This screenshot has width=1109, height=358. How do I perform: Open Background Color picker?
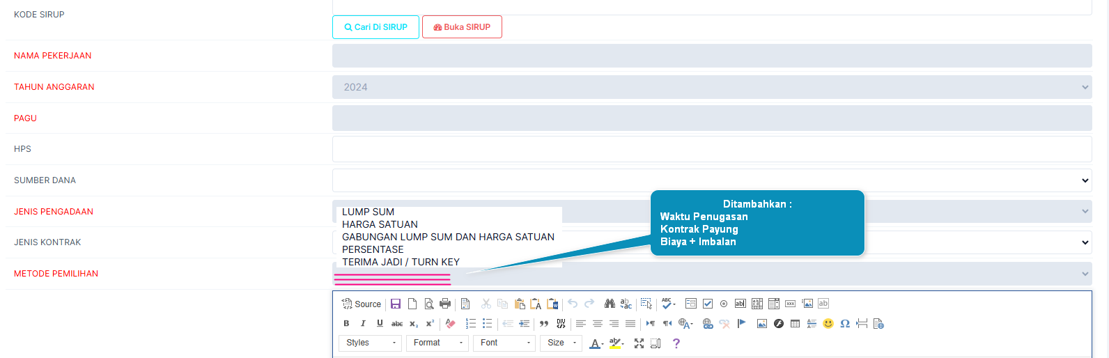click(x=616, y=343)
